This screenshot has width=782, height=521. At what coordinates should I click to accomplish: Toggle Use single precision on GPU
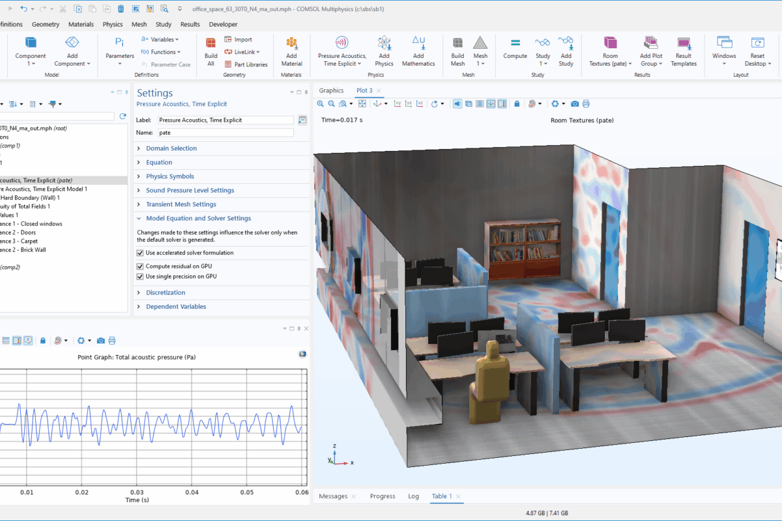point(140,277)
